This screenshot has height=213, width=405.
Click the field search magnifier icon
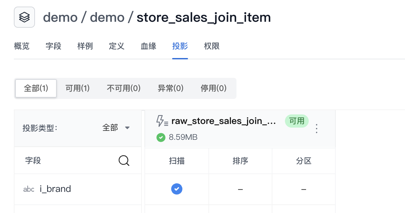[x=124, y=161]
